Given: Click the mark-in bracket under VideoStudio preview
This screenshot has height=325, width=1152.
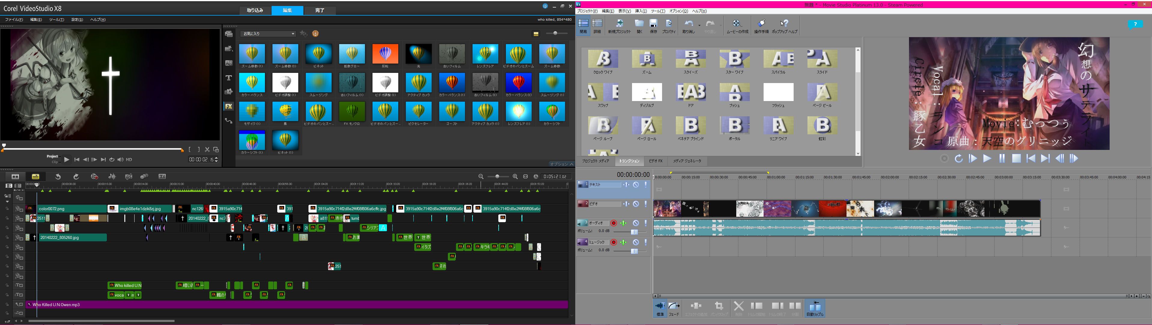Looking at the screenshot, I should pyautogui.click(x=190, y=150).
